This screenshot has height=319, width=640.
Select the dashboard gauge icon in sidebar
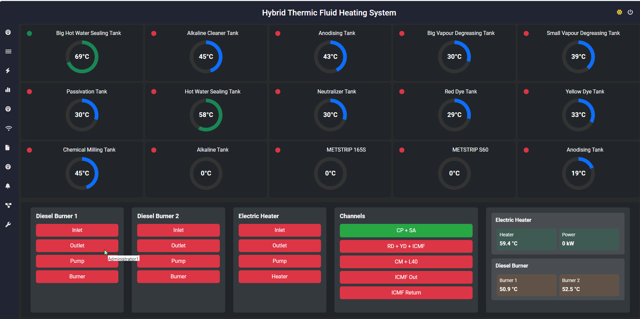click(x=8, y=32)
